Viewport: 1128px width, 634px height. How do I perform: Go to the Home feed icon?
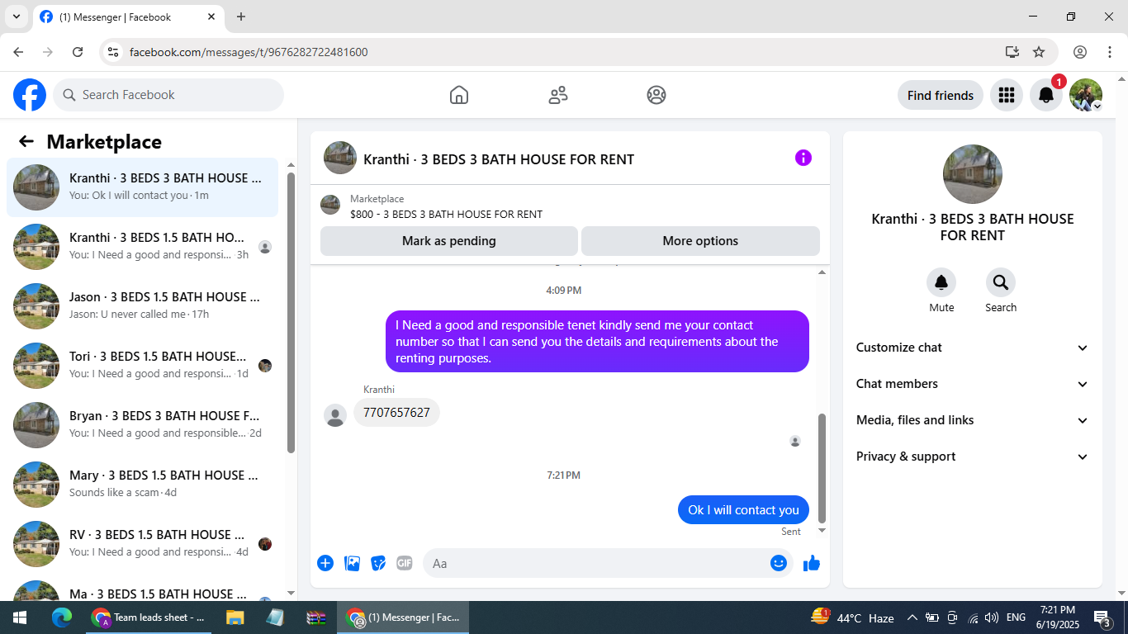[459, 95]
